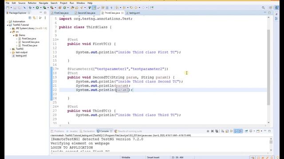Click the console vertical scrollbar down arrow
The height and width of the screenshot is (159, 284).
(x=271, y=150)
